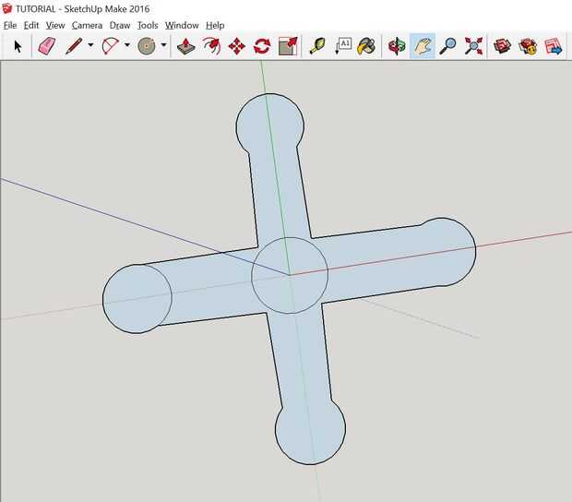Image resolution: width=572 pixels, height=502 pixels.
Task: Click the SketchUp logo in title bar
Action: pos(7,8)
